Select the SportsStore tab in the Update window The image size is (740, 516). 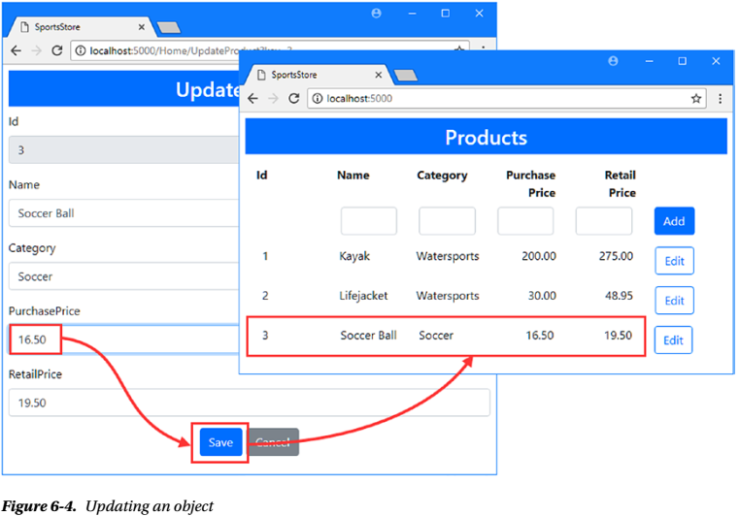tap(80, 27)
